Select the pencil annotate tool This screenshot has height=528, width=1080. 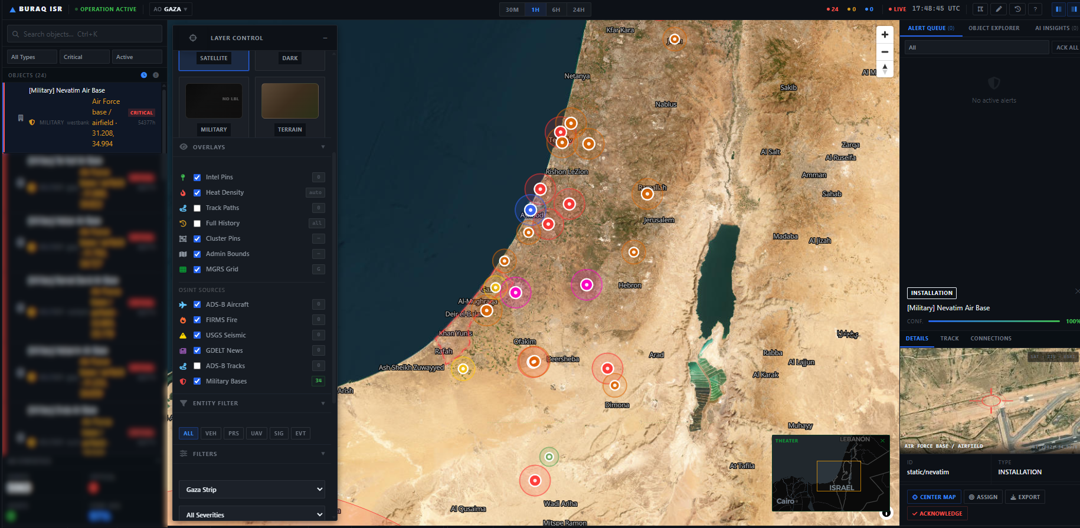tap(999, 9)
